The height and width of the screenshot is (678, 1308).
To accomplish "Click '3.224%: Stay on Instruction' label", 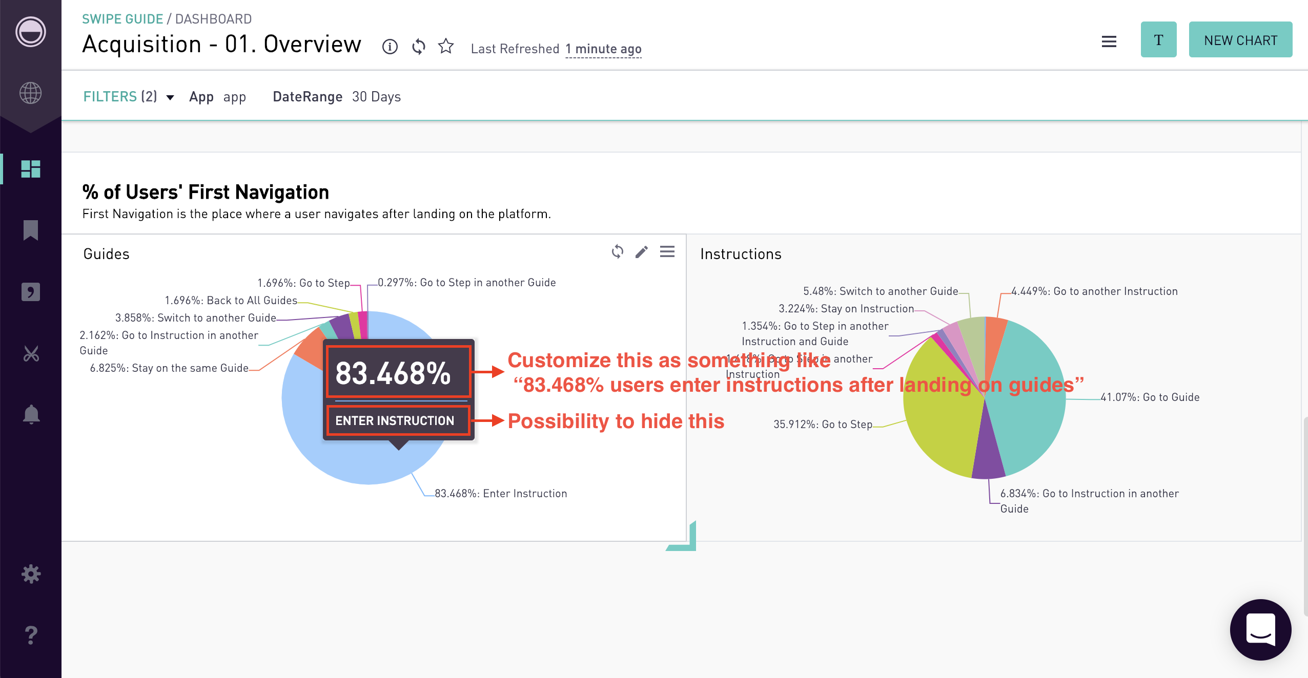I will coord(846,309).
